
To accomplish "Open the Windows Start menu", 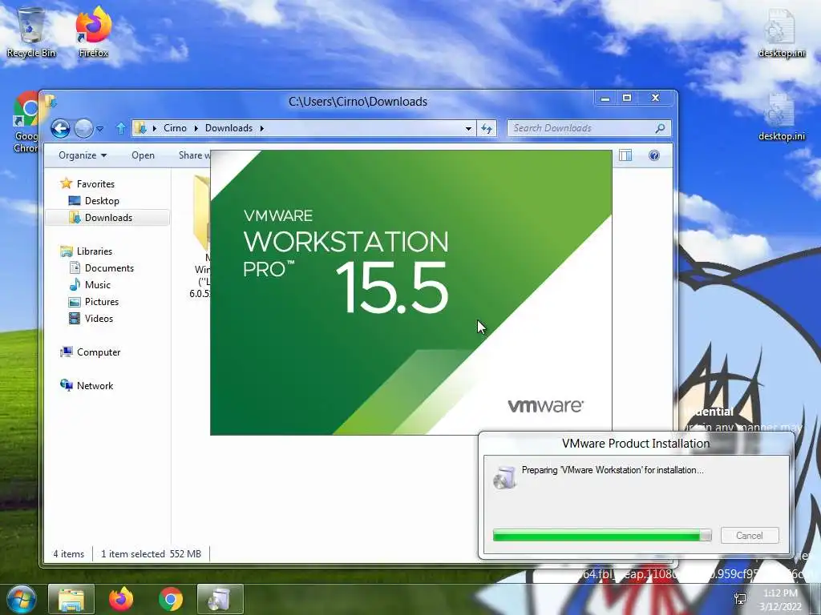I will [x=21, y=599].
